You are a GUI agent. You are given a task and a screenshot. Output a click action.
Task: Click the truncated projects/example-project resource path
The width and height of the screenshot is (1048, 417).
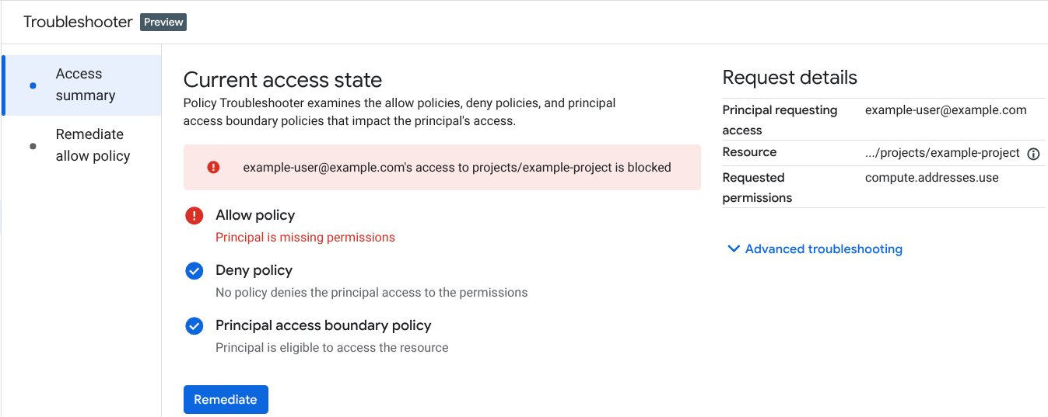click(942, 153)
